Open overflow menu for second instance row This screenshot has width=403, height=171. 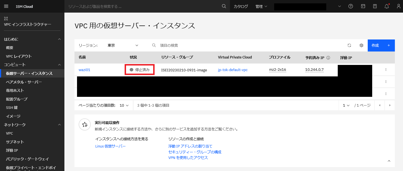pyautogui.click(x=386, y=82)
